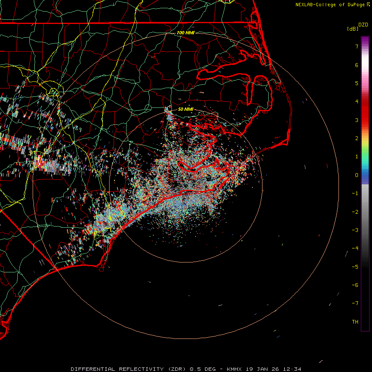This screenshot has height=372, width=372.
Task: Click the -5 tick label on scale
Action: click(x=355, y=267)
